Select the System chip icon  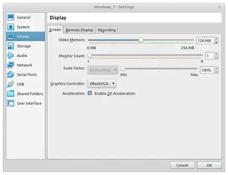[11, 27]
